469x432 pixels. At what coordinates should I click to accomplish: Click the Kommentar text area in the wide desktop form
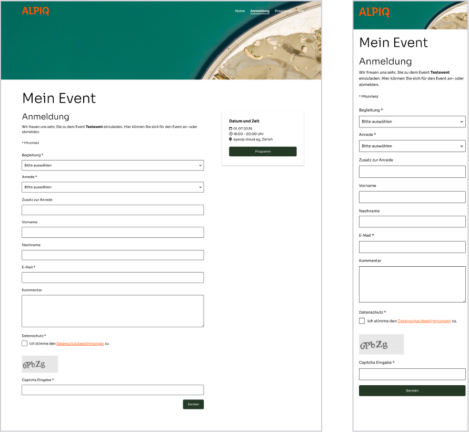coord(113,311)
